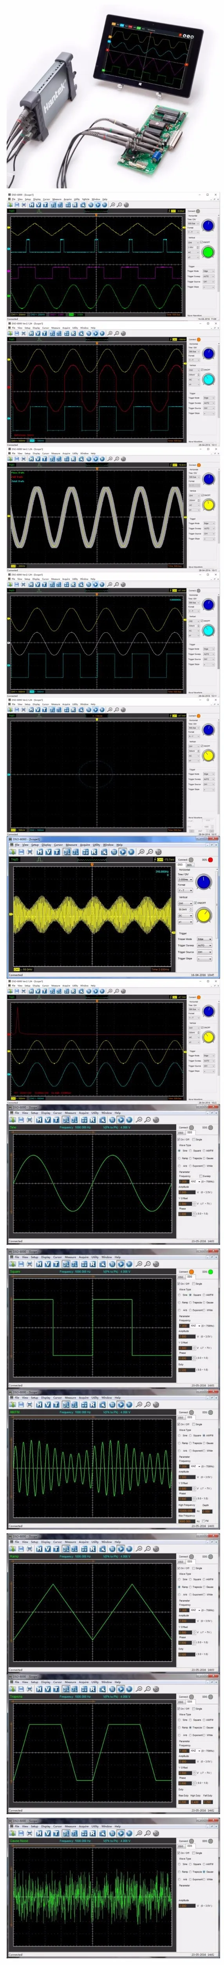Expand Trigger Slope dropdown in the modulated-wave window
The width and height of the screenshot is (224, 1965).
tap(204, 959)
